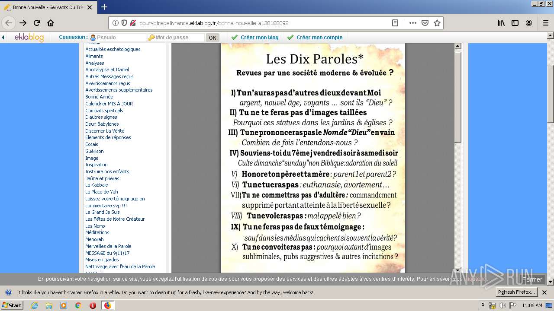Open tracking protection shield icon
This screenshot has width=554, height=311.
[x=124, y=23]
